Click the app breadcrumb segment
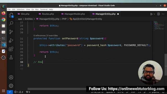This screenshot has height=94, width=167. pos(20,19)
